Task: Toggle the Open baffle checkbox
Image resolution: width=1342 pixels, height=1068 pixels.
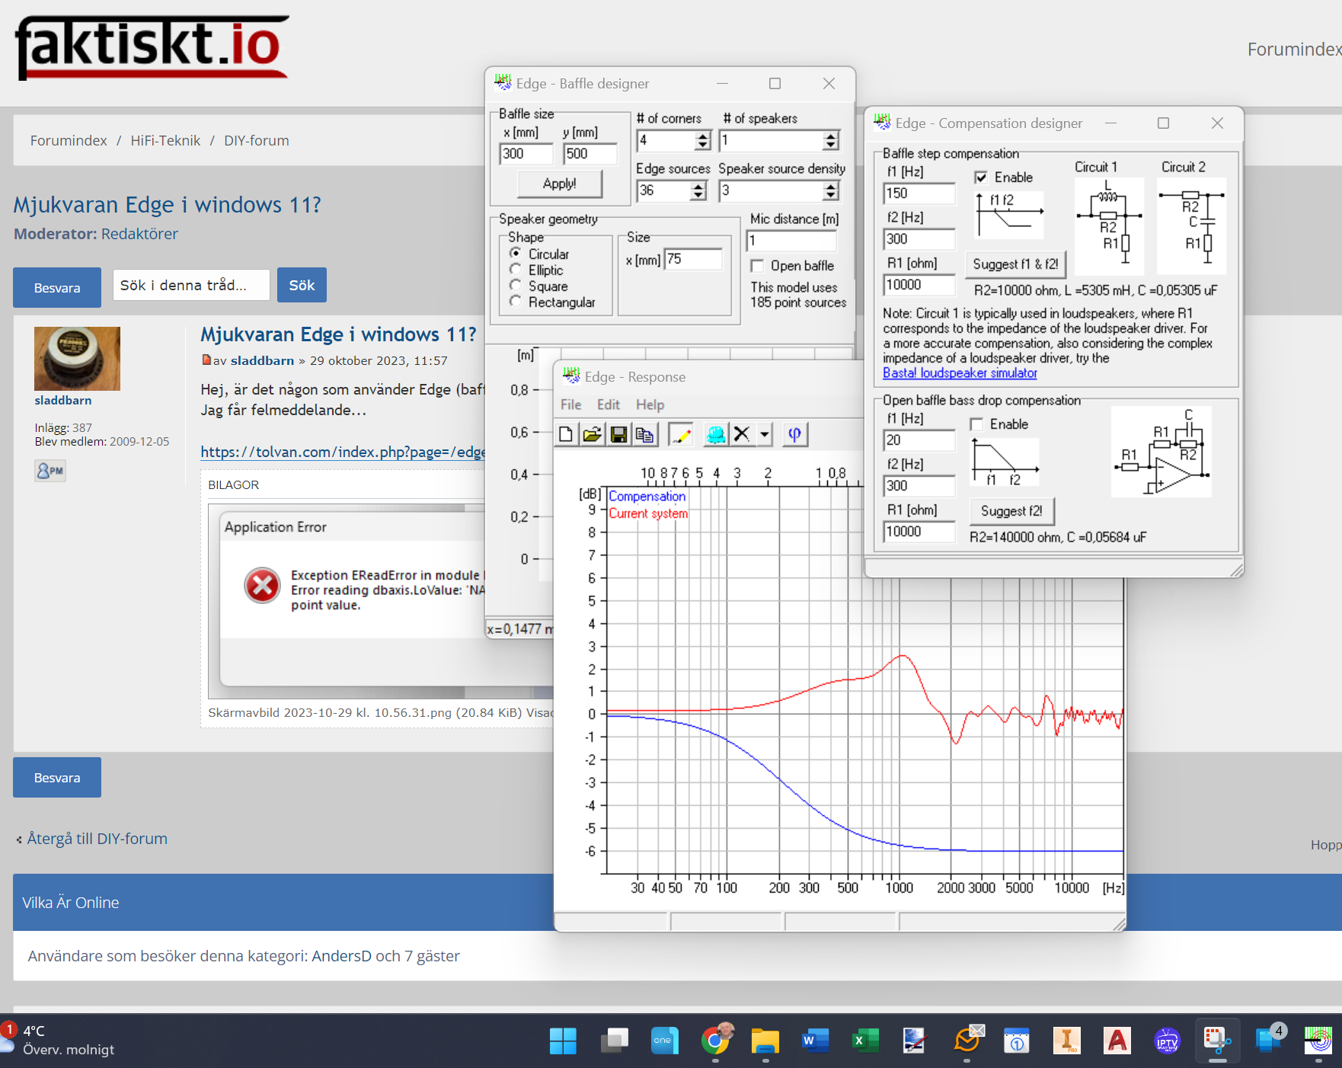Action: pos(757,266)
